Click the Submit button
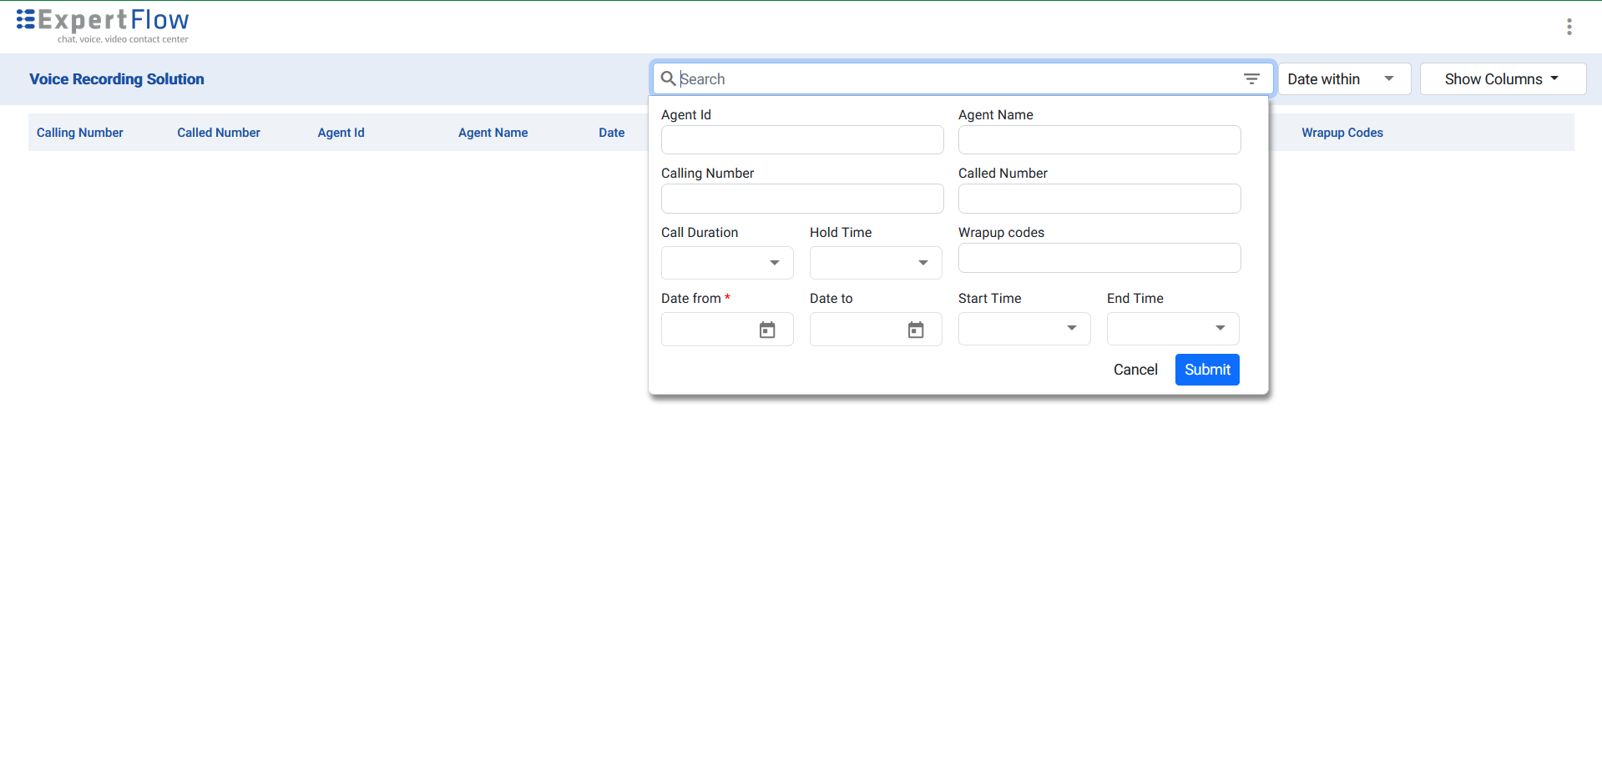1602x761 pixels. point(1206,370)
